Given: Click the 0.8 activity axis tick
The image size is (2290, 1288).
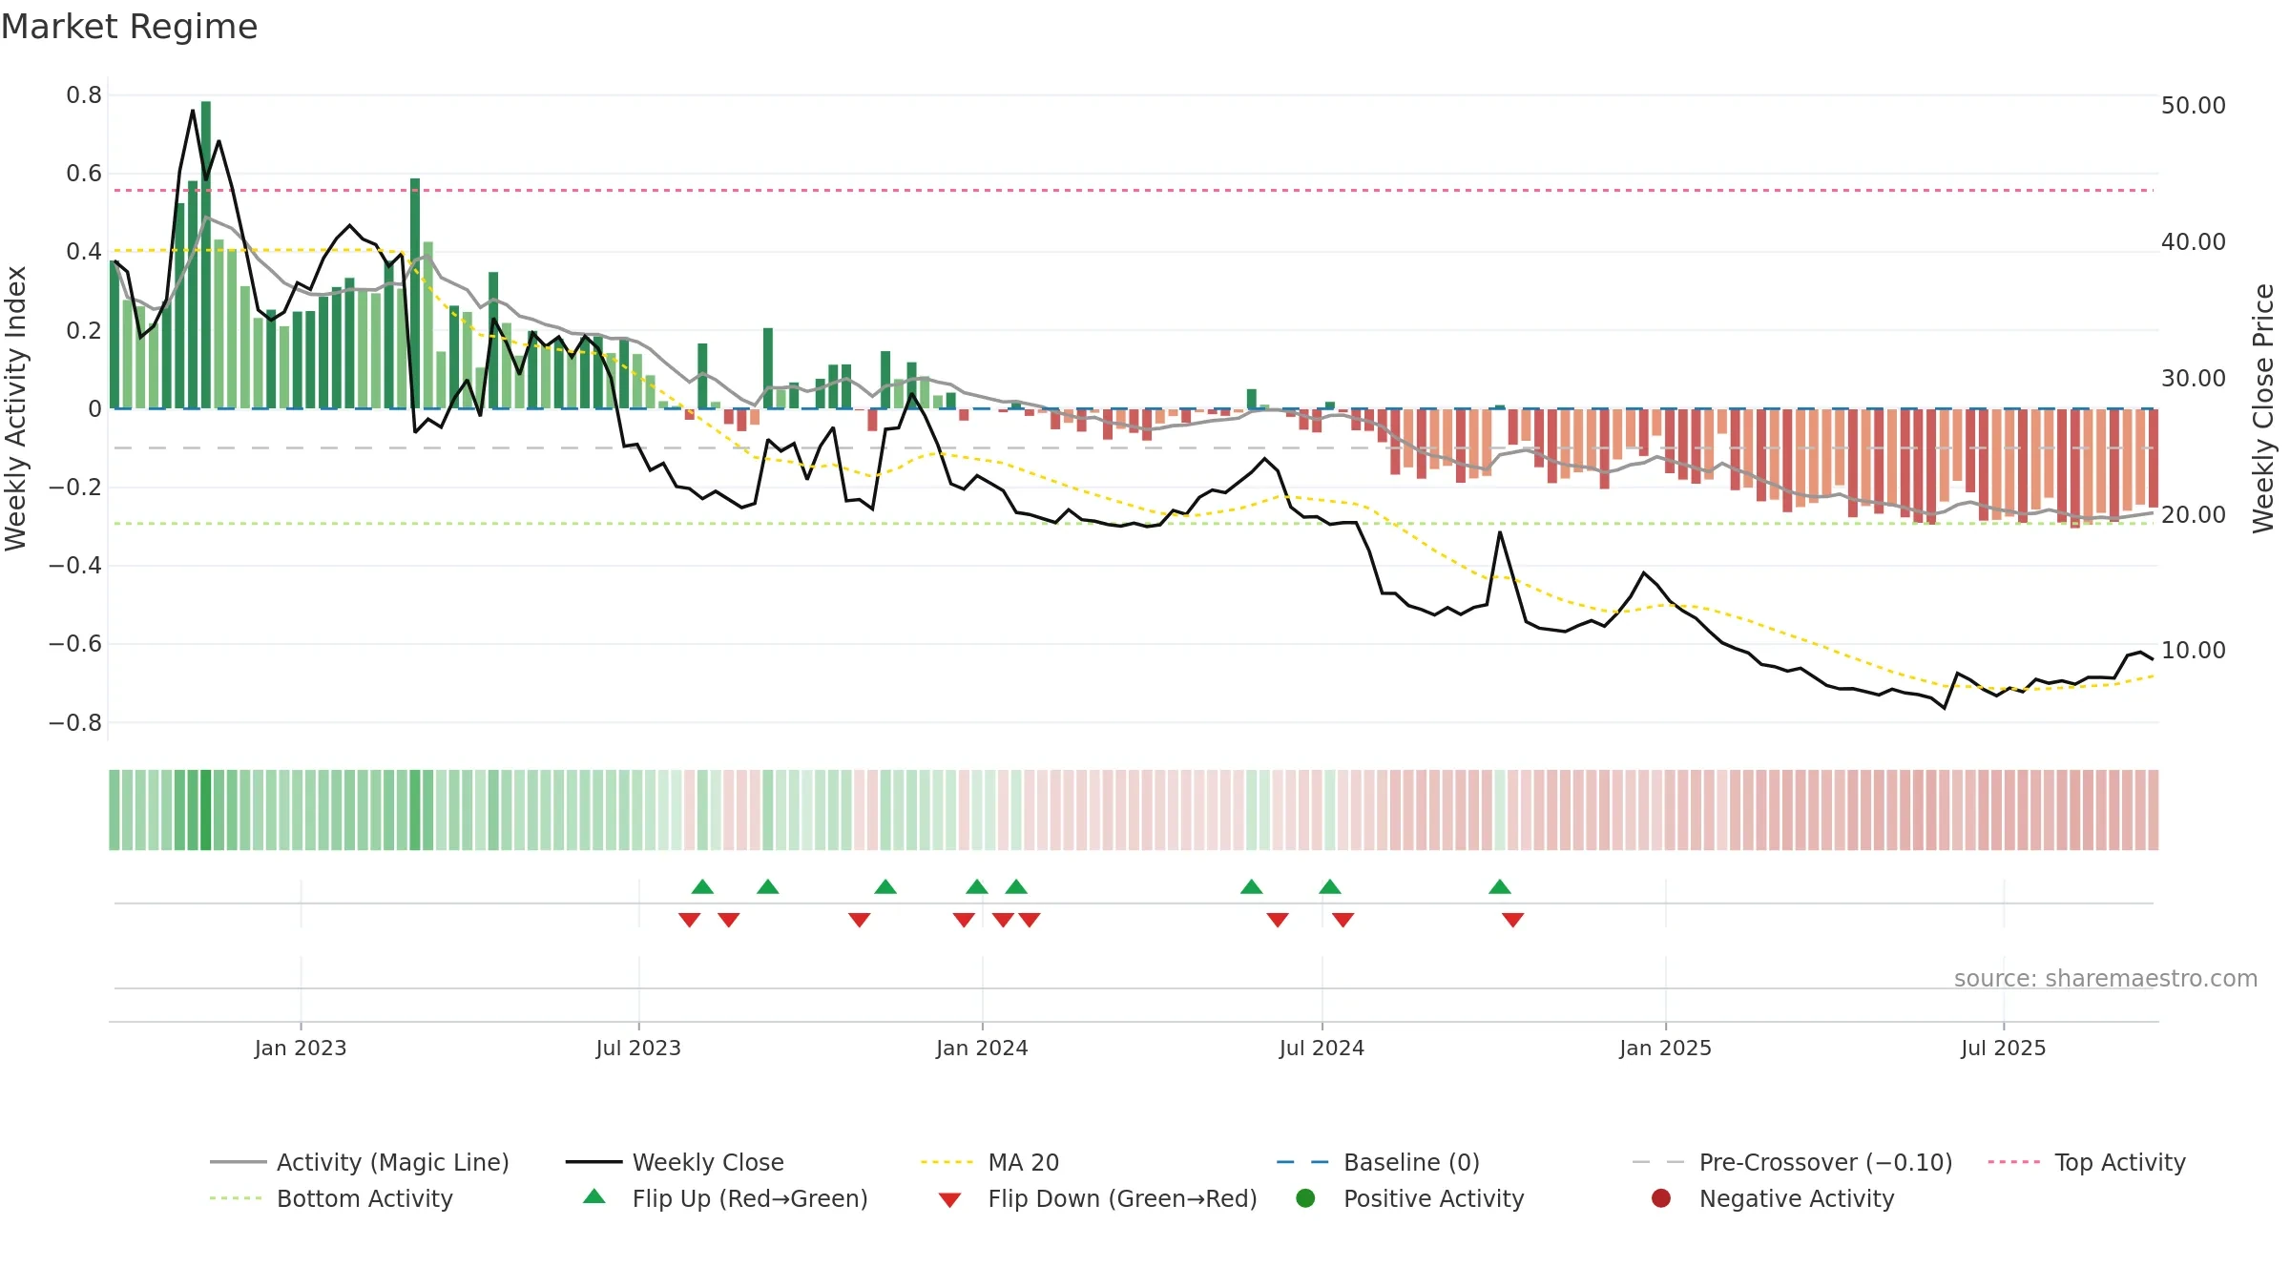Looking at the screenshot, I should point(84,94).
